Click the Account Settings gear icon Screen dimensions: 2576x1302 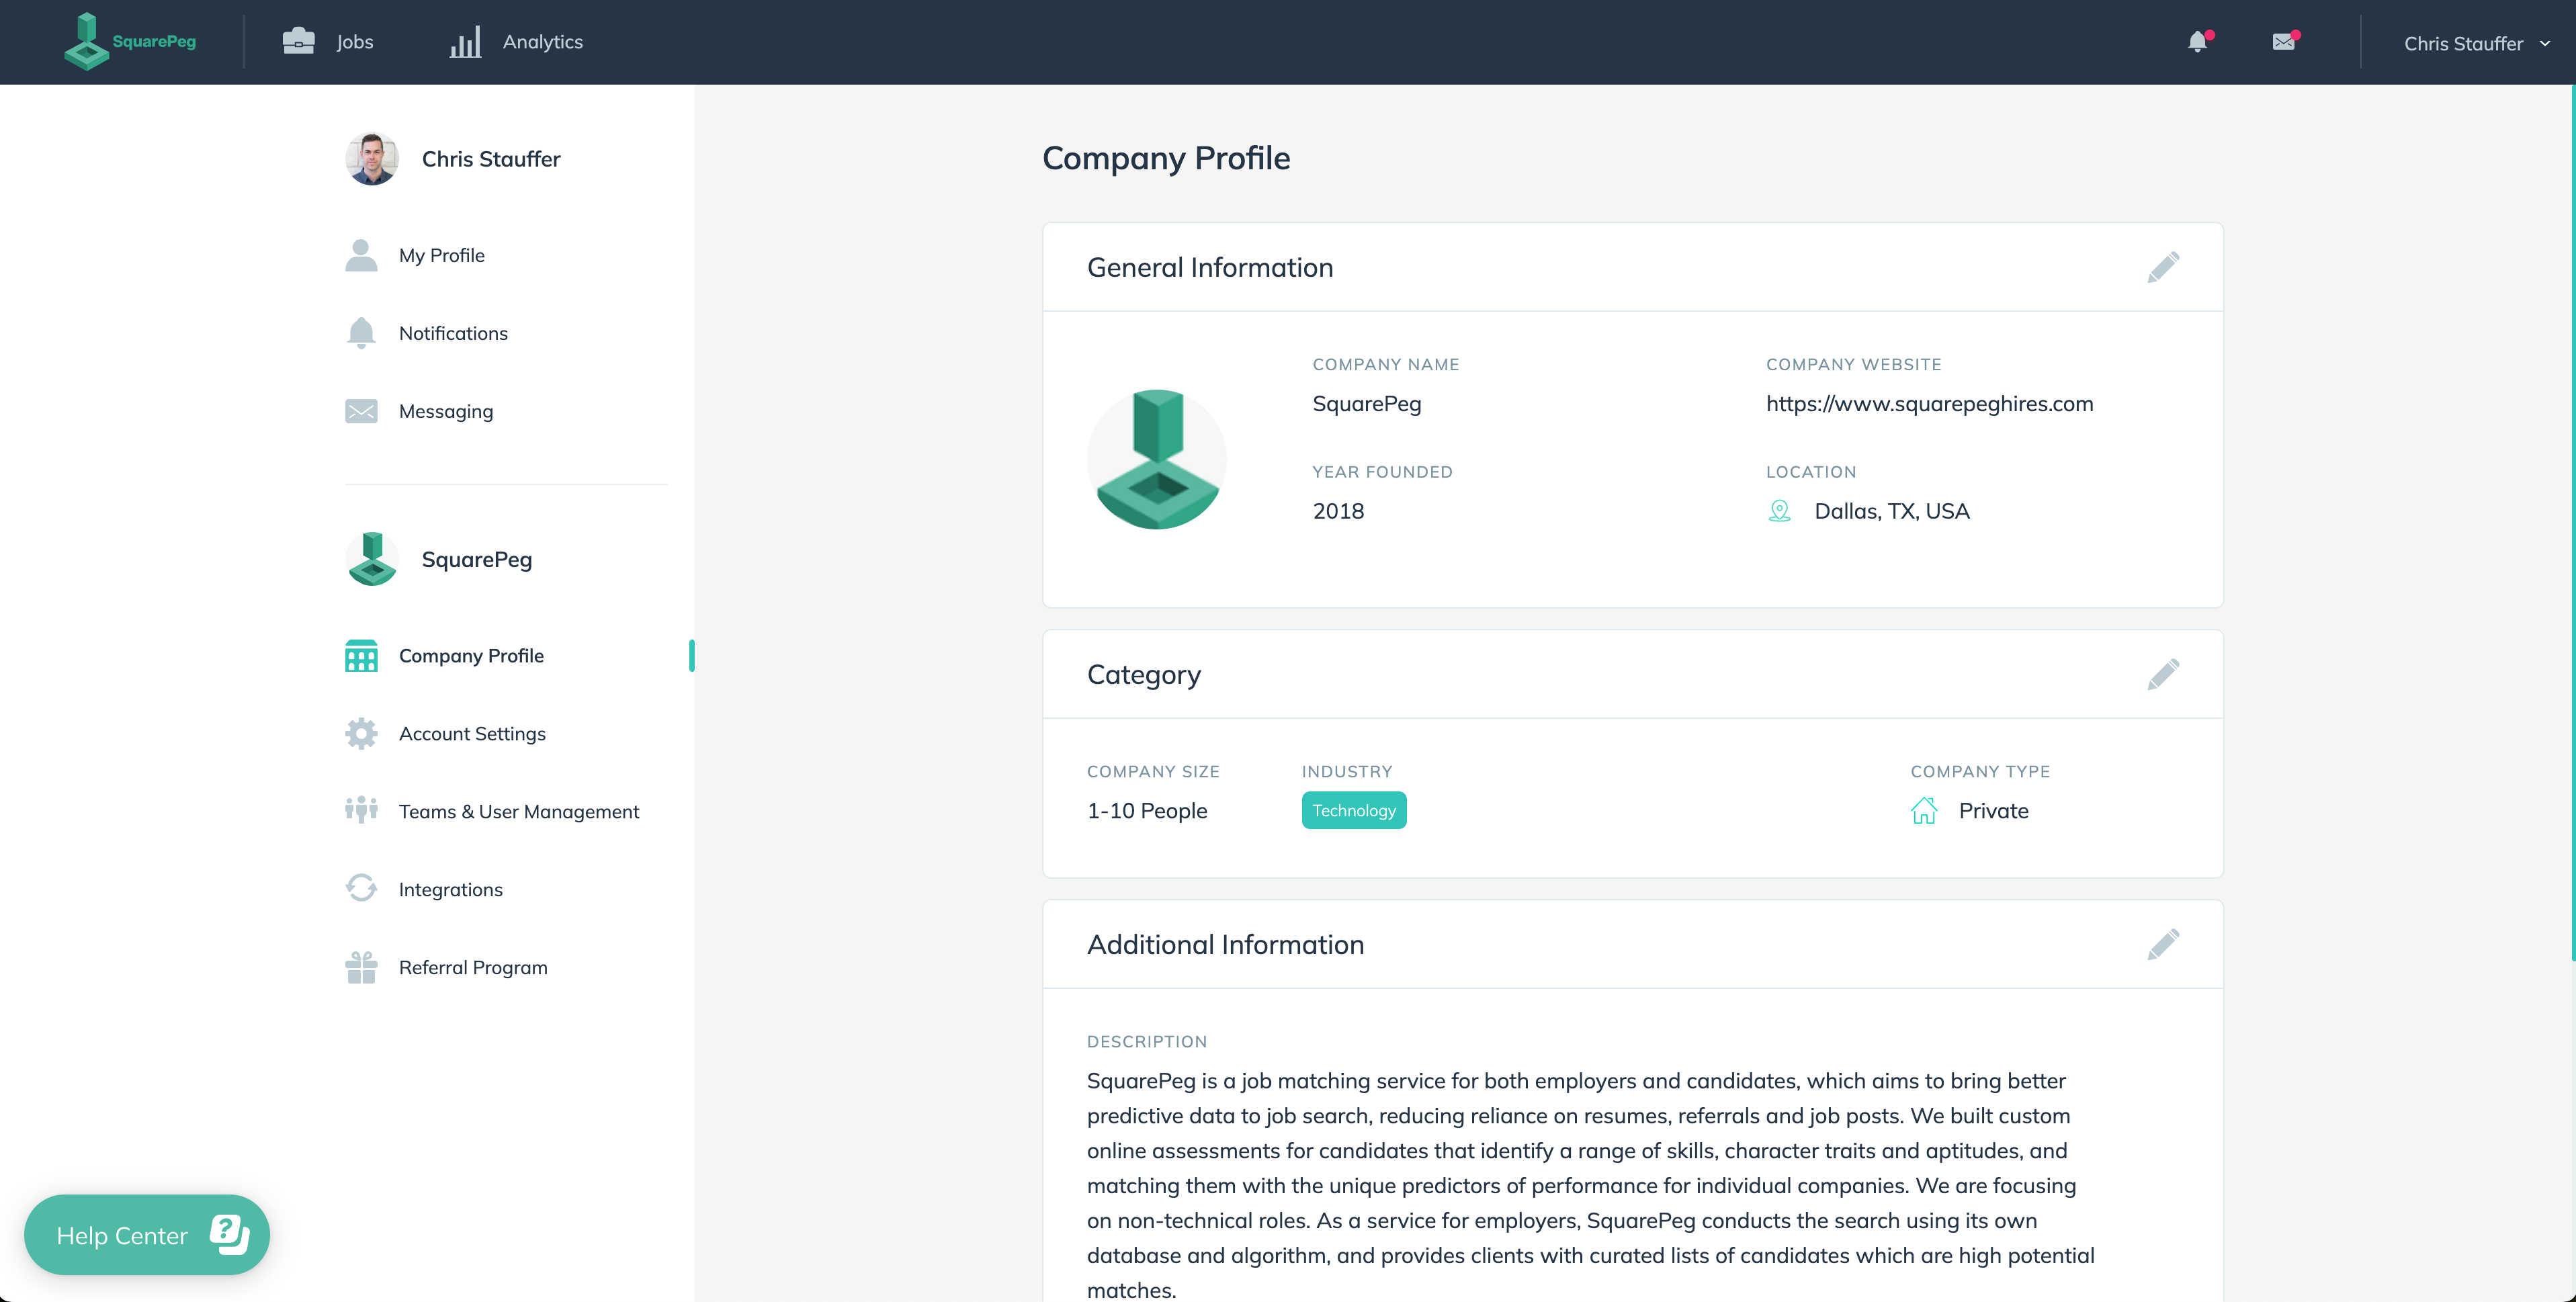click(361, 734)
